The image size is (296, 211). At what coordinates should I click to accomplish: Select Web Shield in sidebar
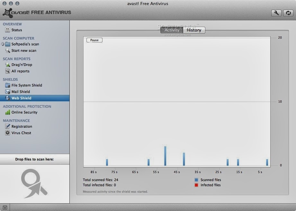coord(35,98)
